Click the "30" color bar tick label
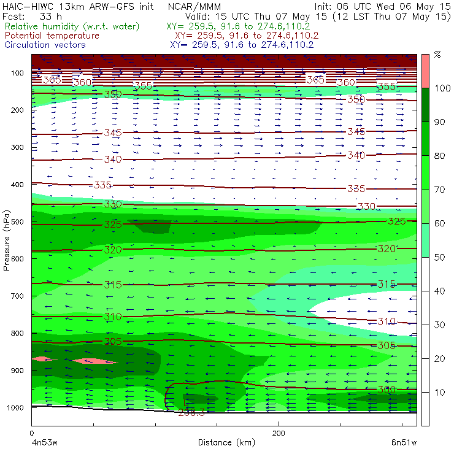This screenshot has height=454, width=454. (439, 325)
